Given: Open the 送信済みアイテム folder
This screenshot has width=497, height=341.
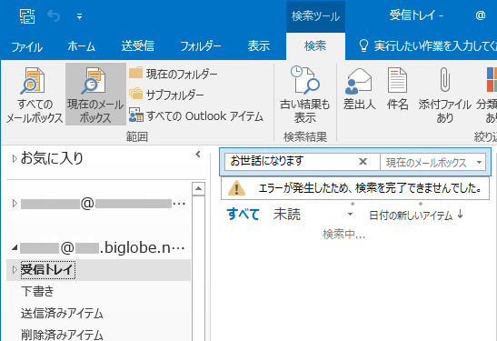Looking at the screenshot, I should tap(62, 314).
